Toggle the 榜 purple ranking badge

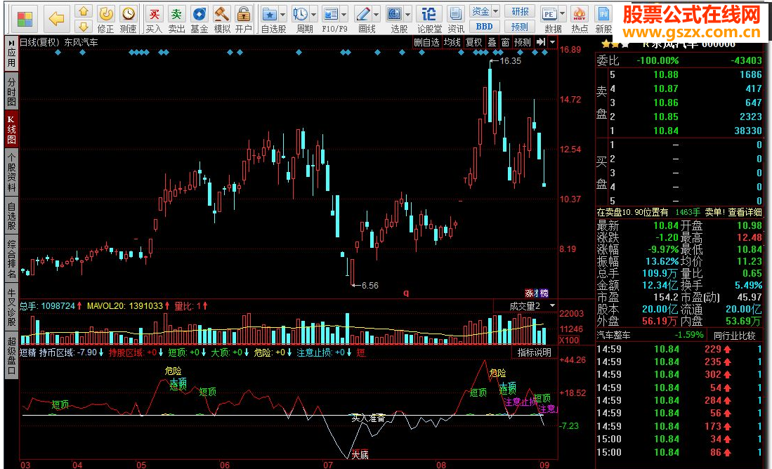tap(544, 293)
